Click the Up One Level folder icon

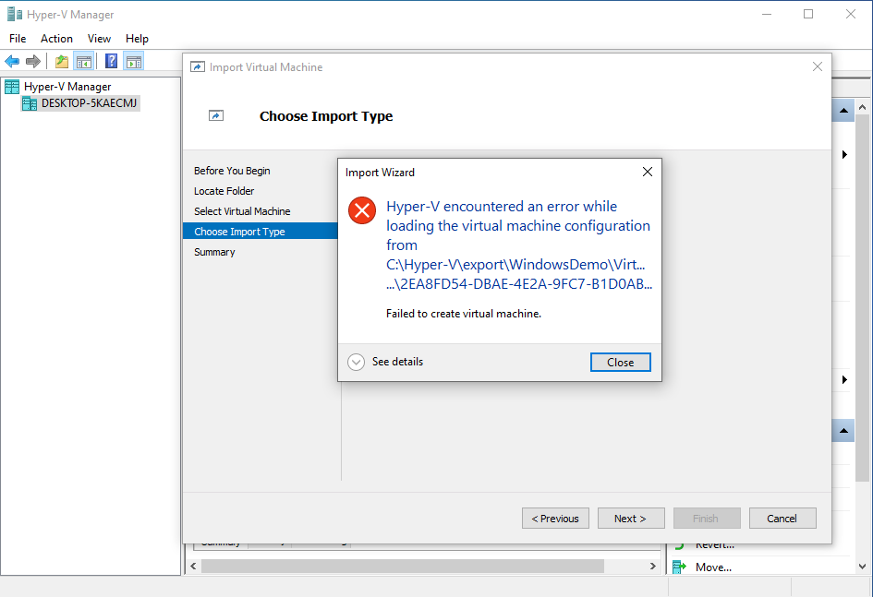(62, 61)
